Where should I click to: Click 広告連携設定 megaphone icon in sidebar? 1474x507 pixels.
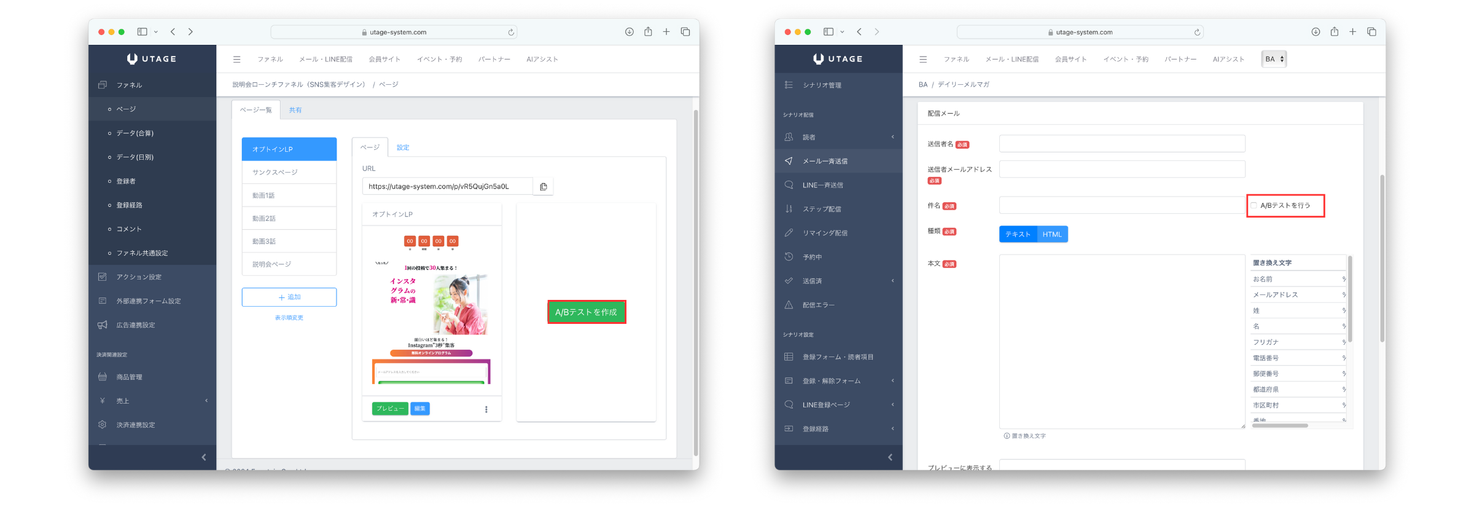click(103, 325)
